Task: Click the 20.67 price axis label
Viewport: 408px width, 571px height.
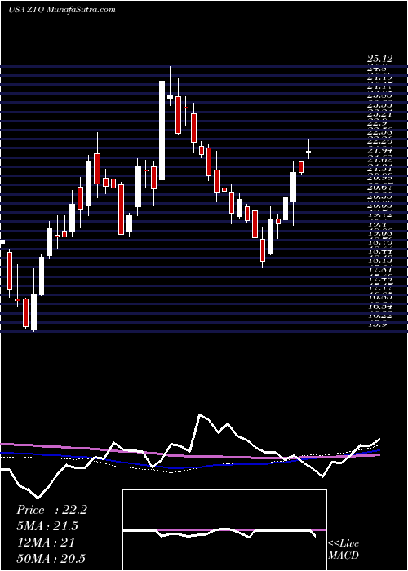Action: pos(379,187)
